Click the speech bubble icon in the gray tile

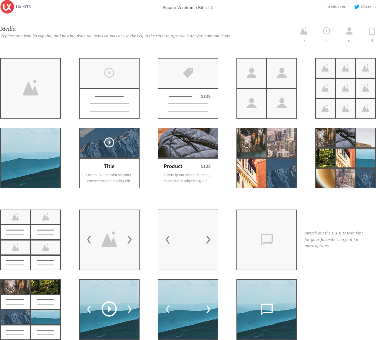[267, 240]
